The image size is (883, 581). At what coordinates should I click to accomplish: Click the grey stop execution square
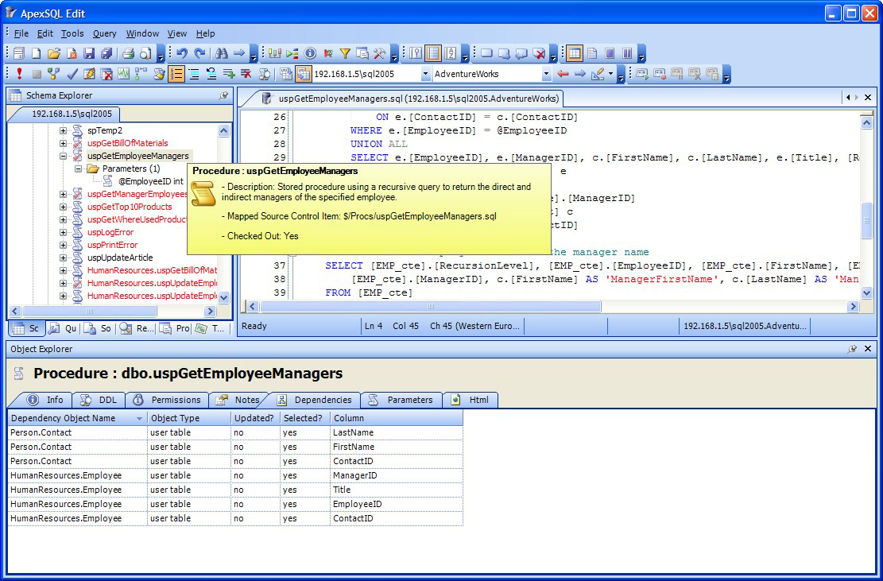tap(37, 74)
